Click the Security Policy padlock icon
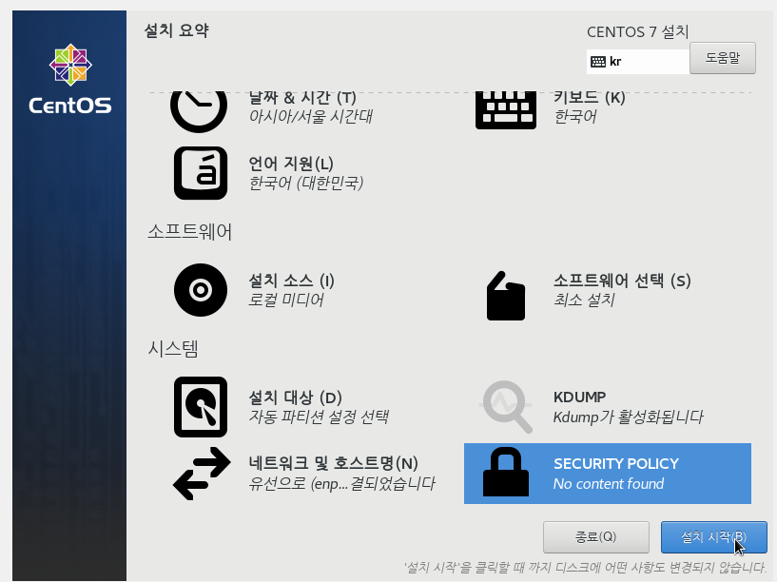The width and height of the screenshot is (777, 582). pos(505,473)
